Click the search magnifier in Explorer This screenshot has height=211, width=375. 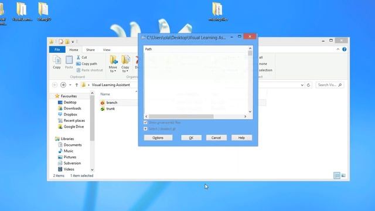340,85
